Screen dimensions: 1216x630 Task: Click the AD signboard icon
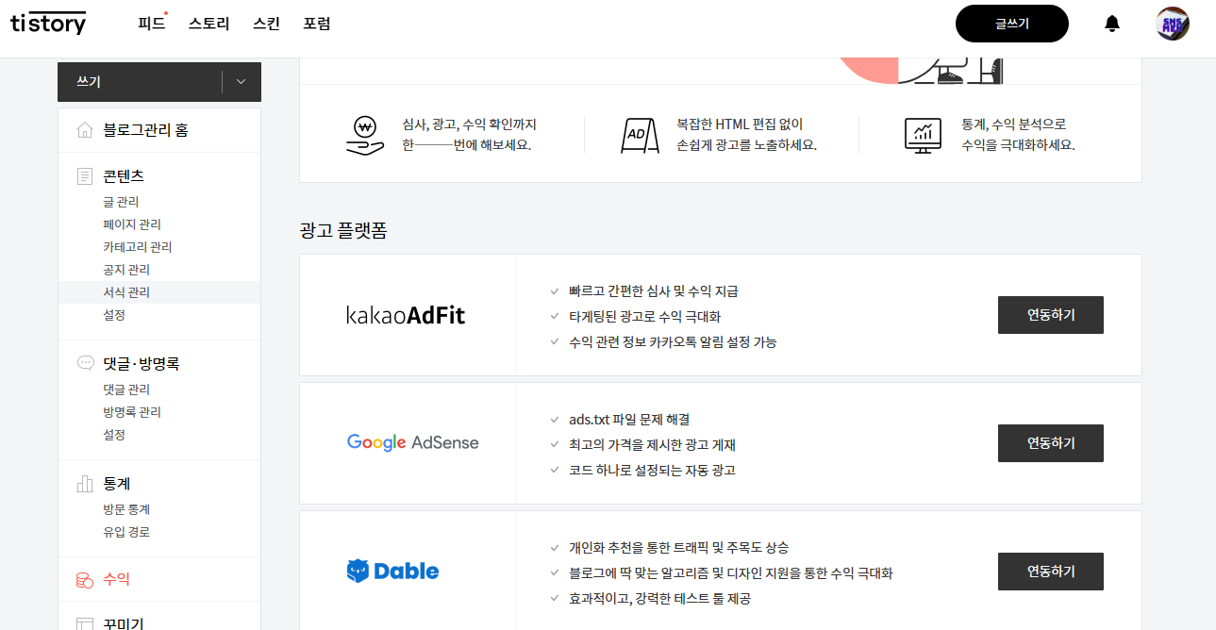[640, 135]
